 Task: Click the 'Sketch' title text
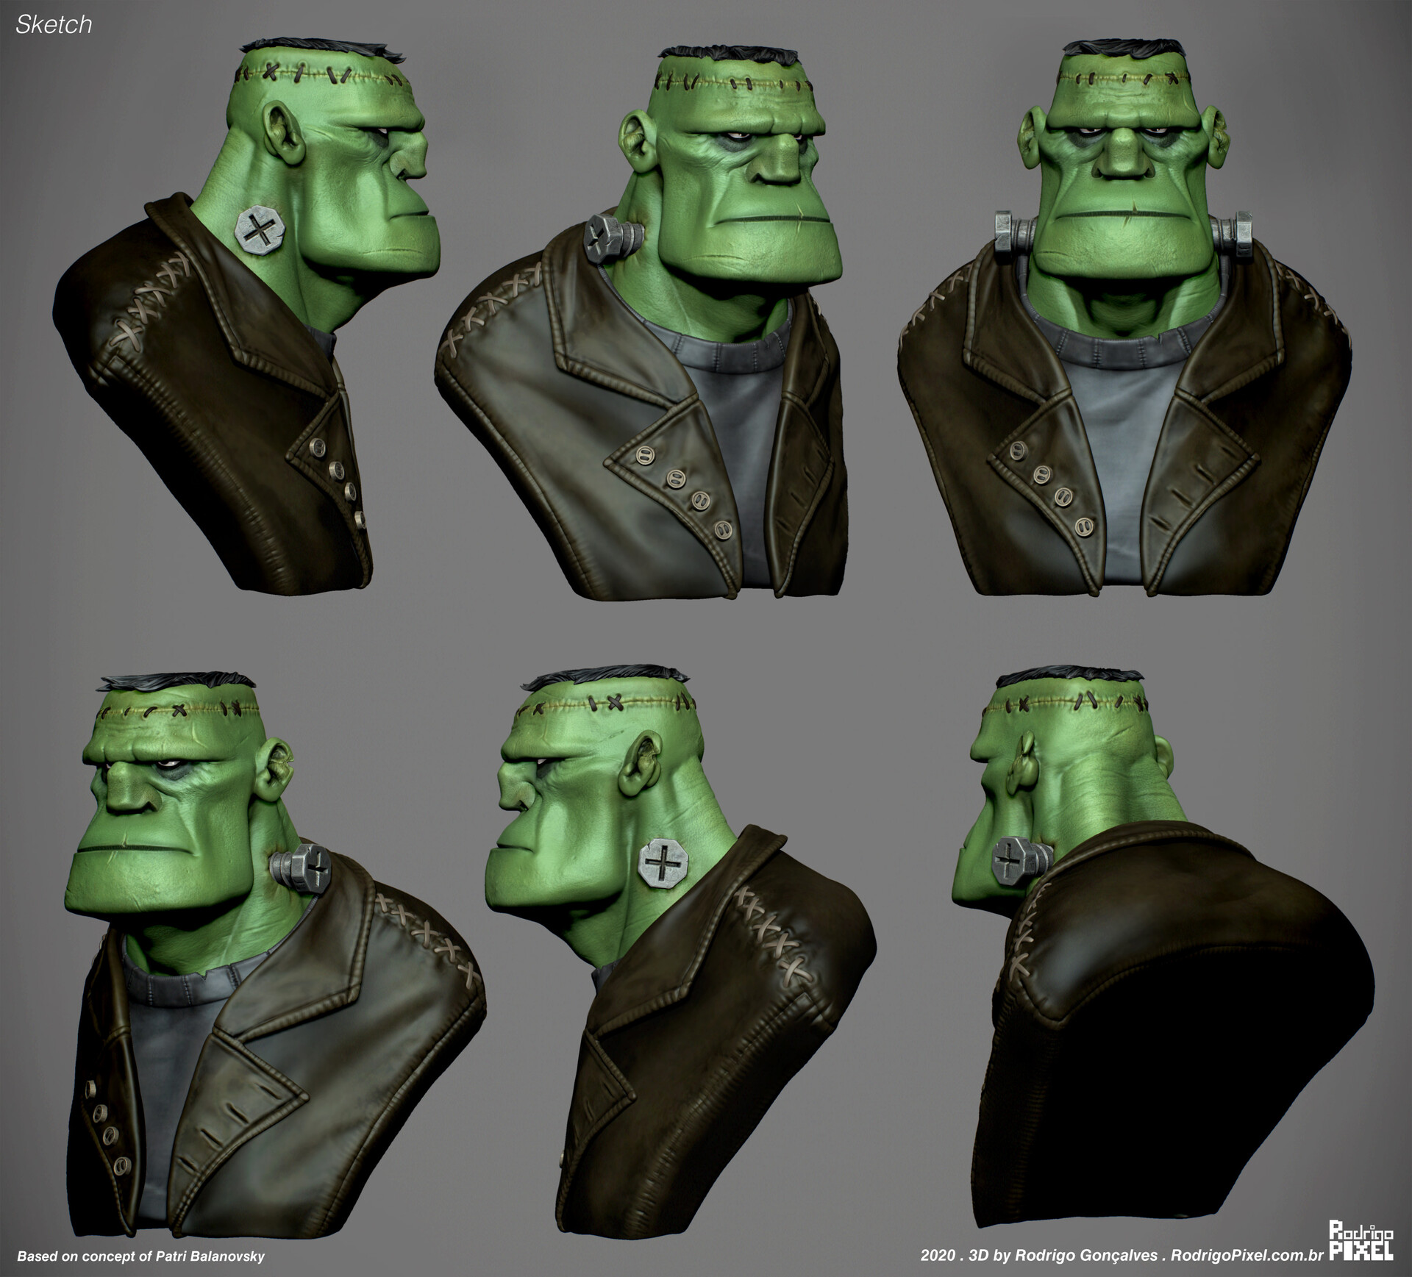(54, 25)
